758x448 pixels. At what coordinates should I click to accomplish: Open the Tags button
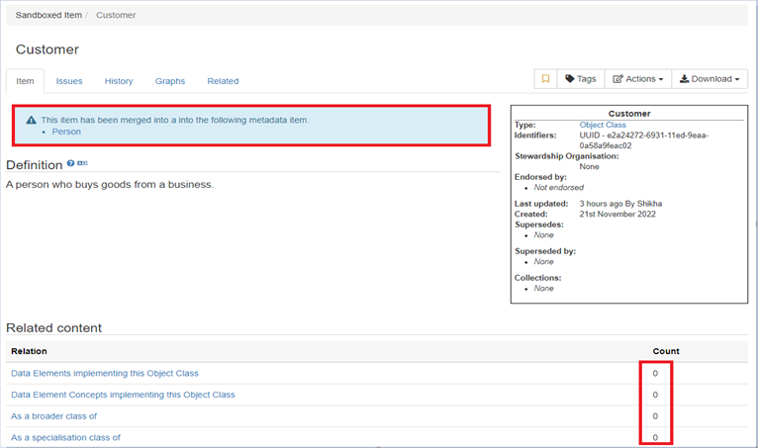580,79
